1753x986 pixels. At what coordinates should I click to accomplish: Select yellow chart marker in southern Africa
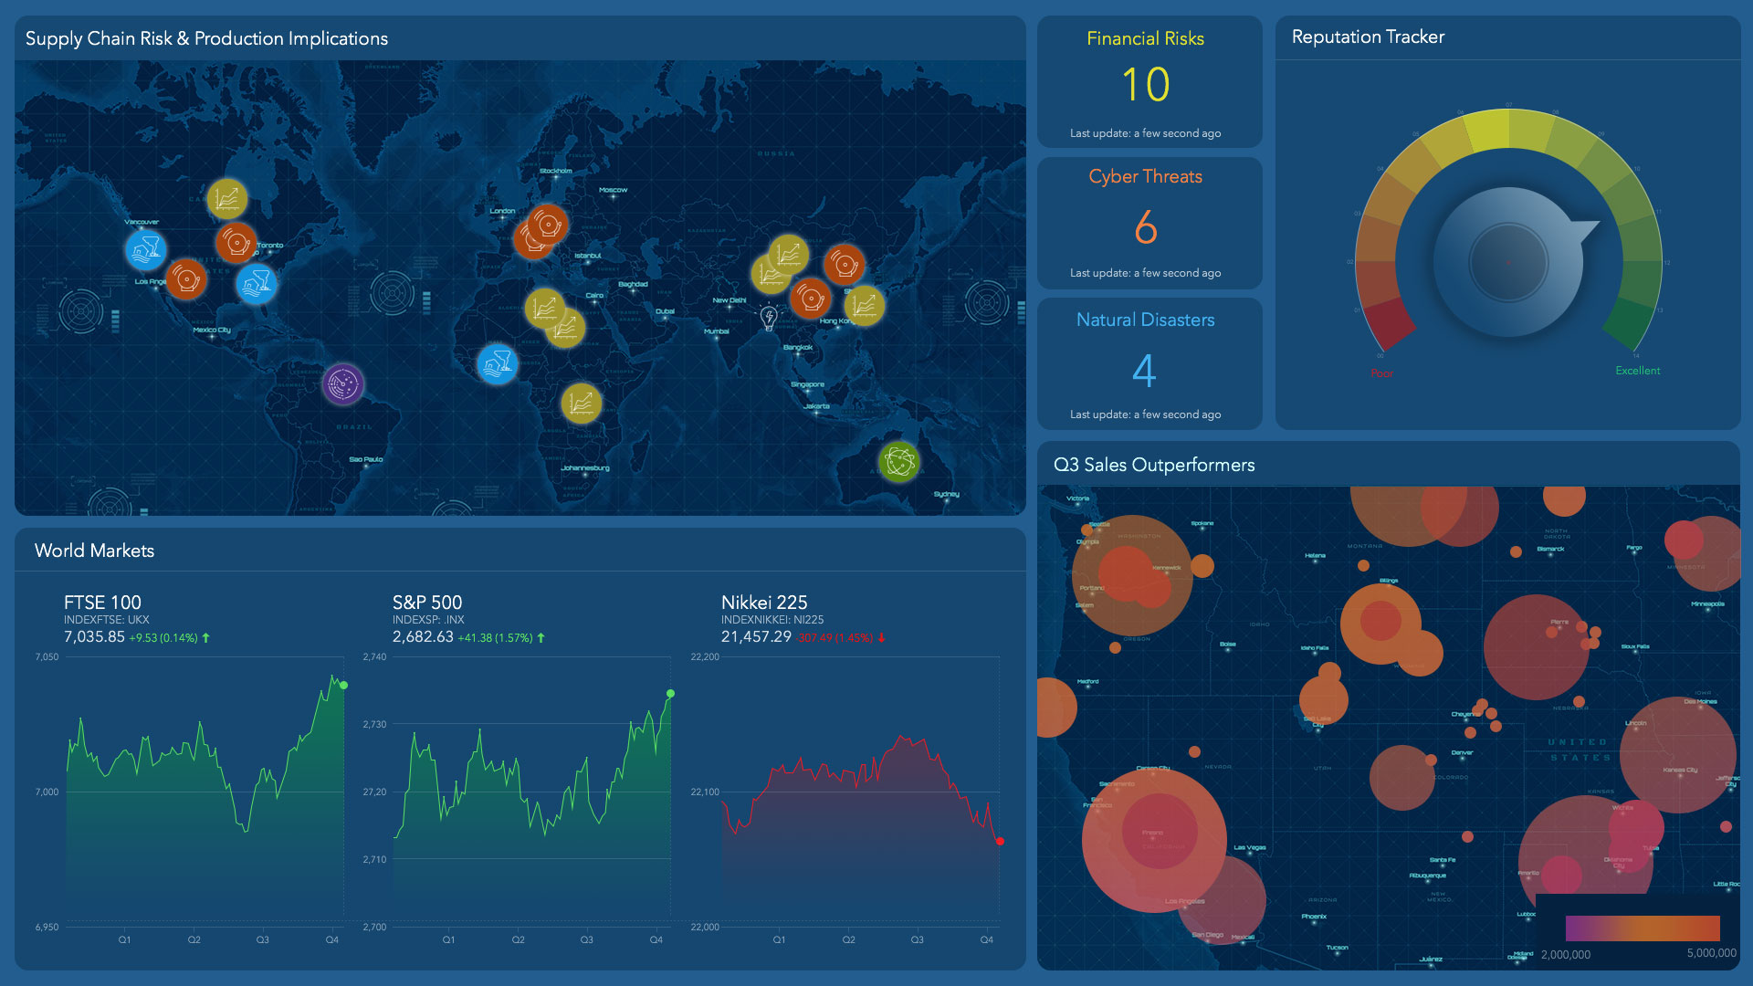tap(582, 404)
